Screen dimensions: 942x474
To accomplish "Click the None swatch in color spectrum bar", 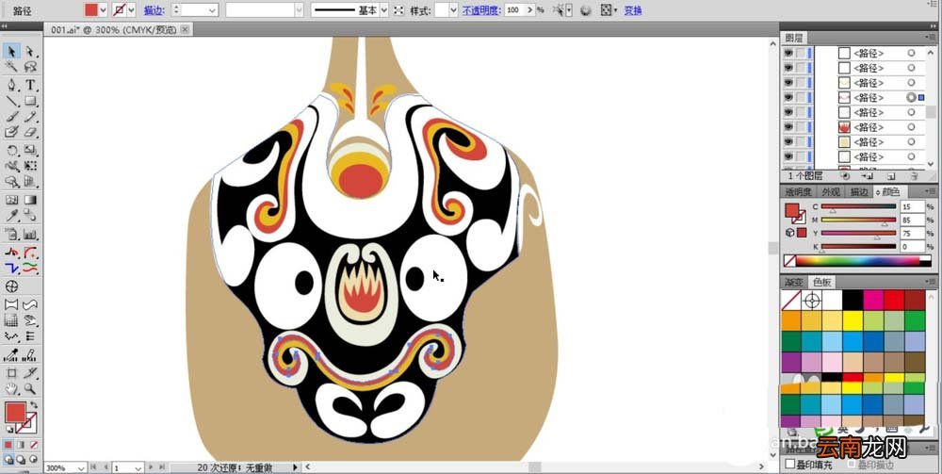I will pyautogui.click(x=790, y=261).
